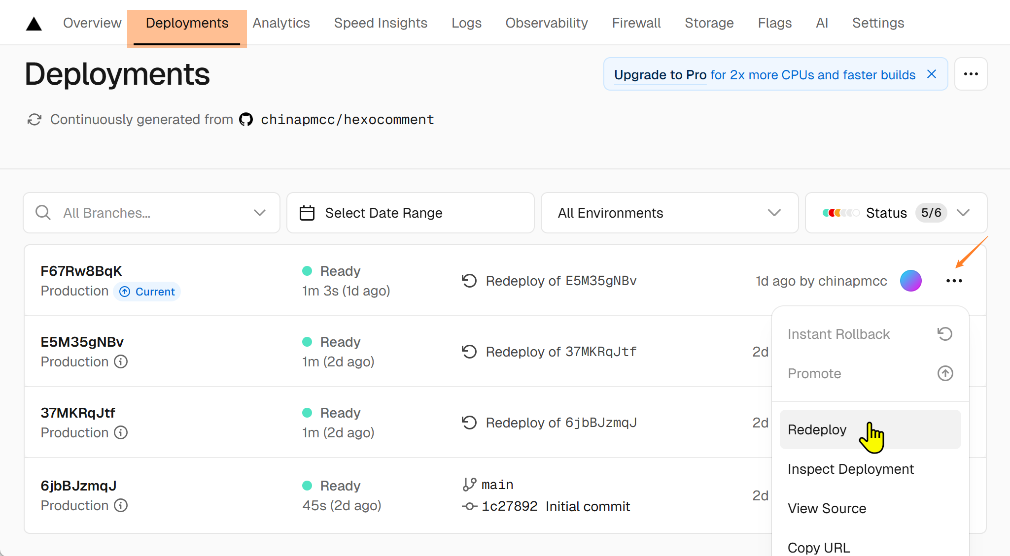The width and height of the screenshot is (1010, 556).
Task: Click info icon next to 6jbBJzmqJ Production
Action: [x=121, y=506]
